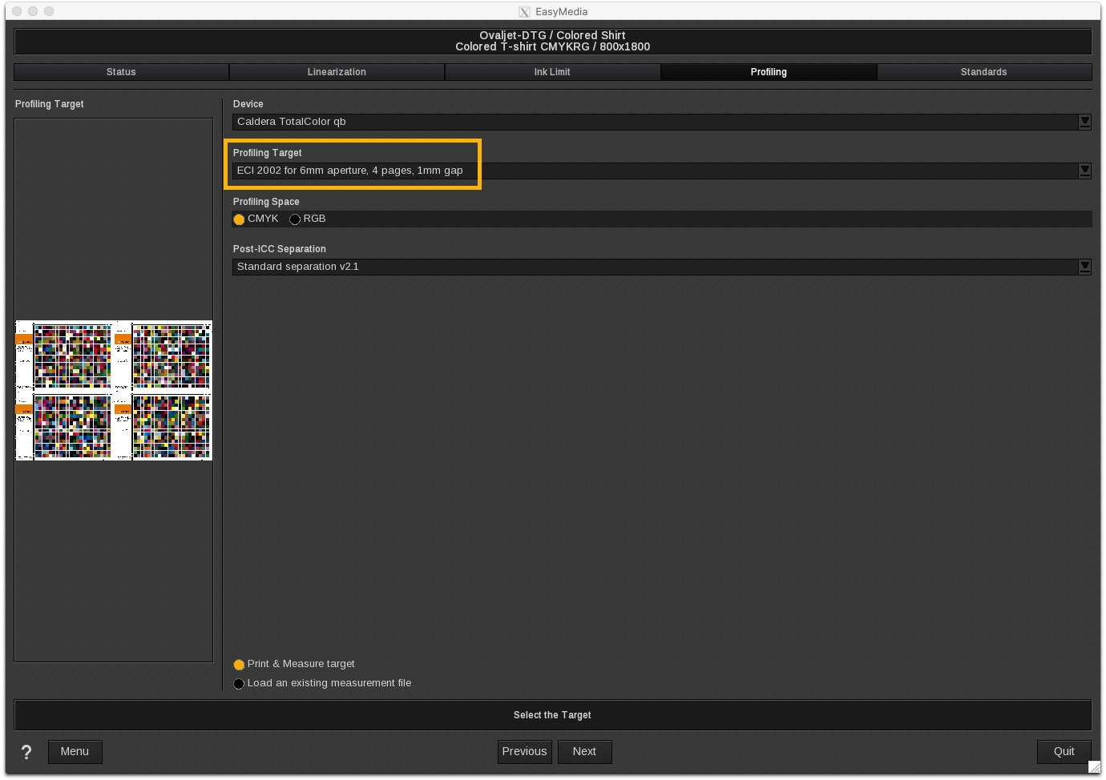Image resolution: width=1106 pixels, height=780 pixels.
Task: Close the EasyMedia window
Action: (x=17, y=11)
